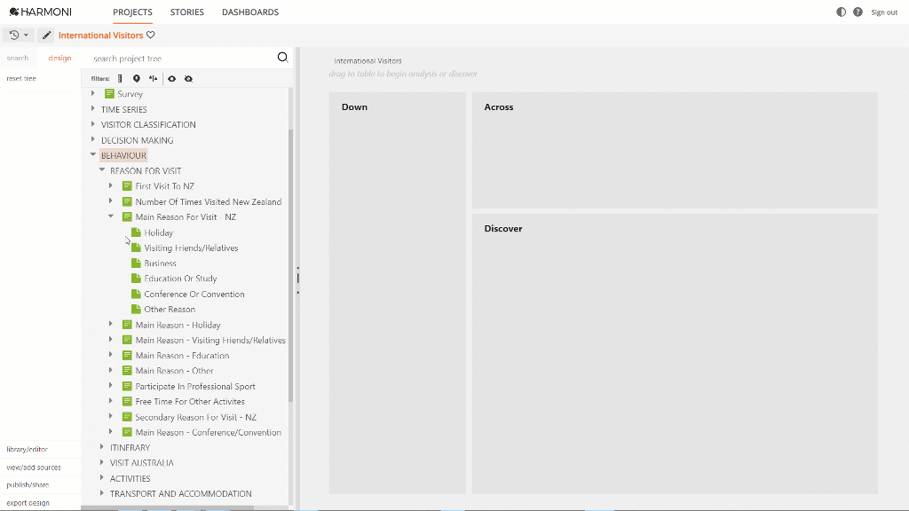Click icon beside Main Reason - Holiday
This screenshot has height=511, width=909.
(x=127, y=325)
